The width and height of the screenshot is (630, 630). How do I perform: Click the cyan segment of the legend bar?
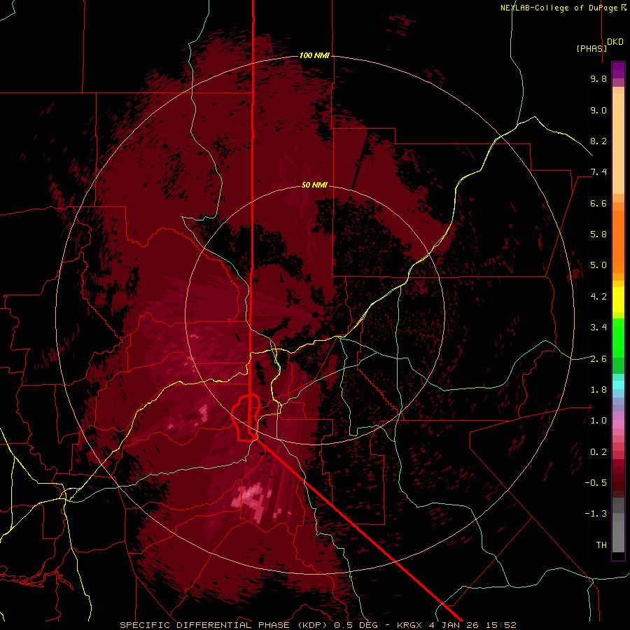(618, 384)
